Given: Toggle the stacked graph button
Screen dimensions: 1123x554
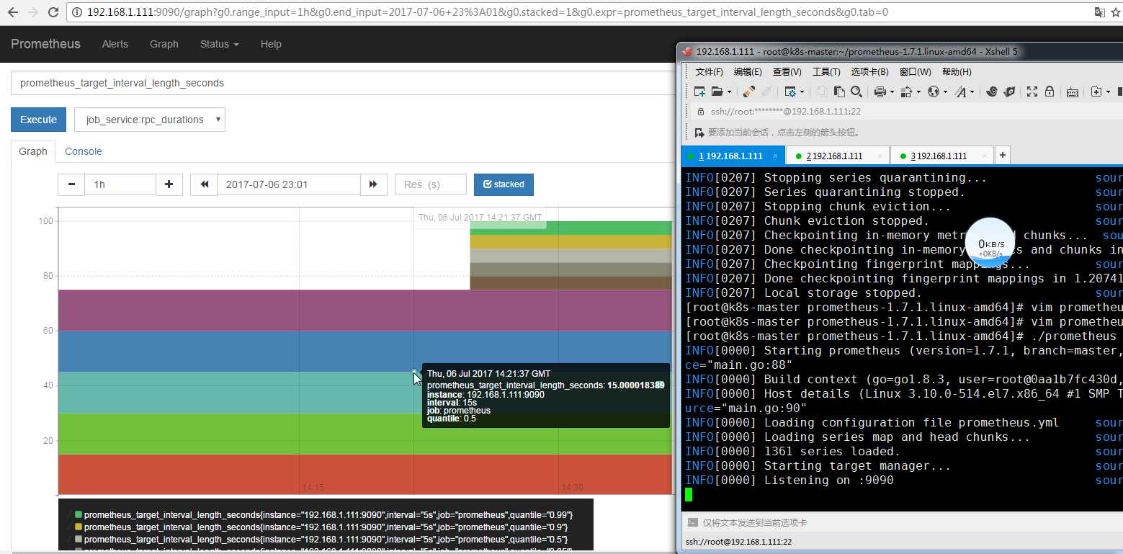Looking at the screenshot, I should pos(504,184).
